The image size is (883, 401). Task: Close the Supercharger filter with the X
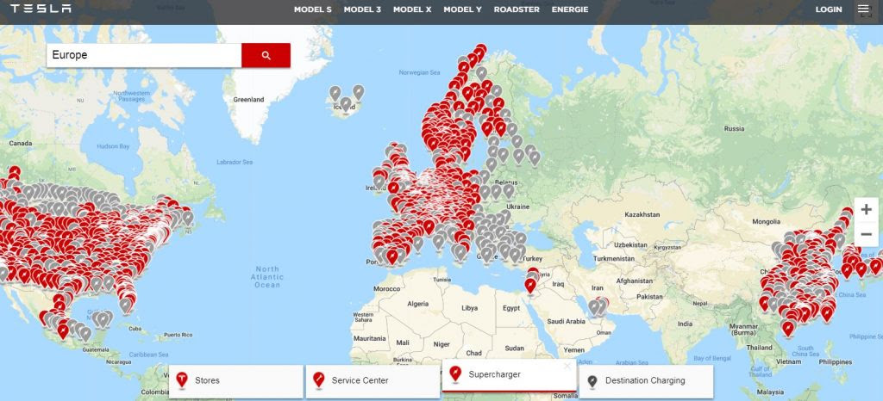pyautogui.click(x=567, y=367)
